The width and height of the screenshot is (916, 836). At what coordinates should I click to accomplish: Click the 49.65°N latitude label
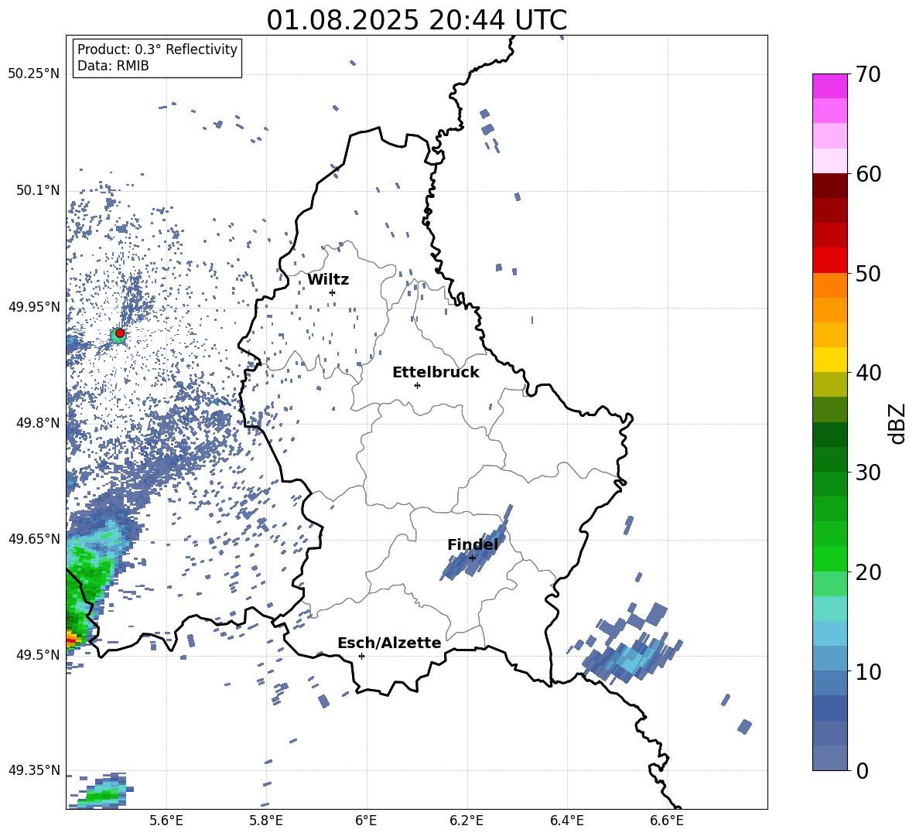point(34,538)
